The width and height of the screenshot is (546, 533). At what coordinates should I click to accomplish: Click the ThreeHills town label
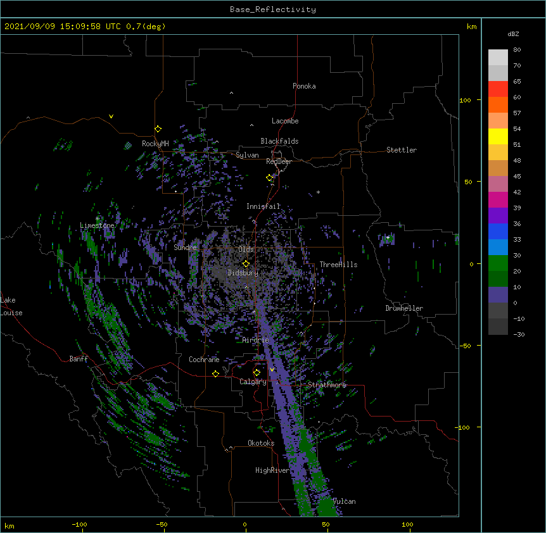click(338, 265)
